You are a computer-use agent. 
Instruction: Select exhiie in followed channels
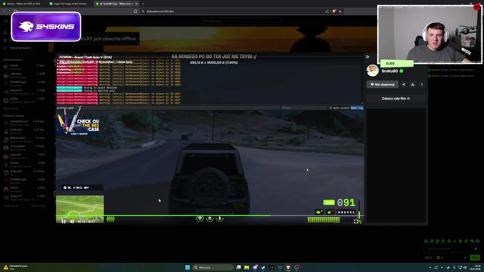[25, 100]
